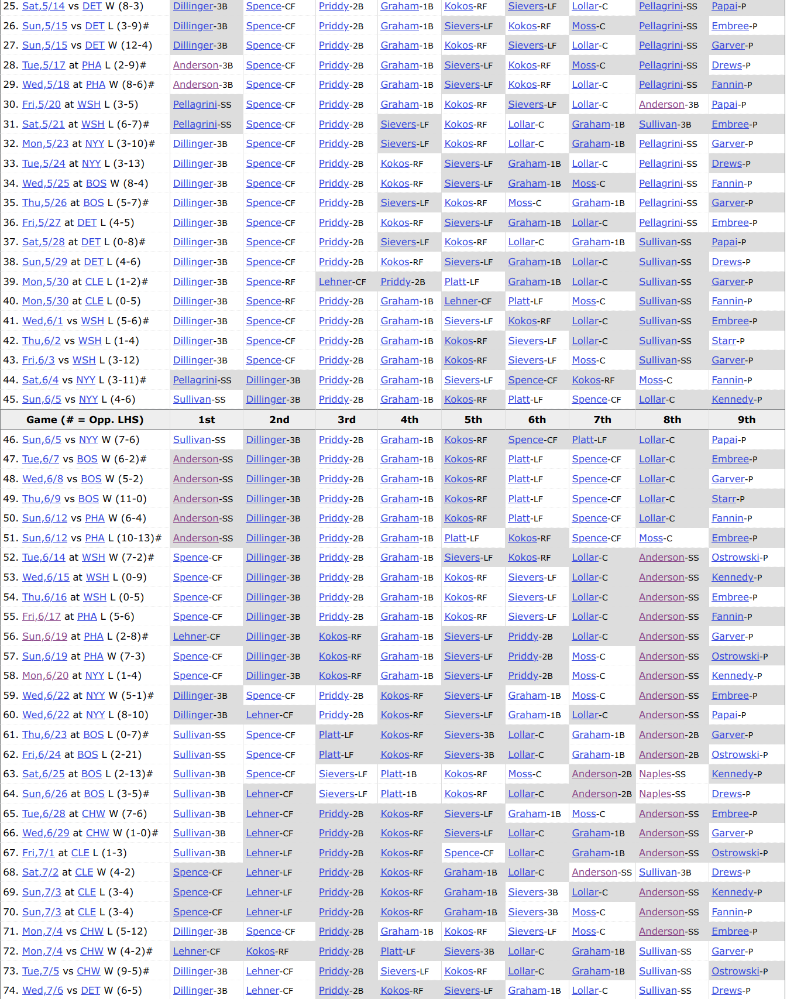Screen dimensions: 787x999
Task: Open pitcher Ostrowski in game 52
Action: pos(736,558)
